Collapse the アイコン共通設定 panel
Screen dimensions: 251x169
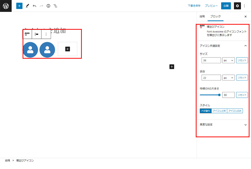click(245, 46)
